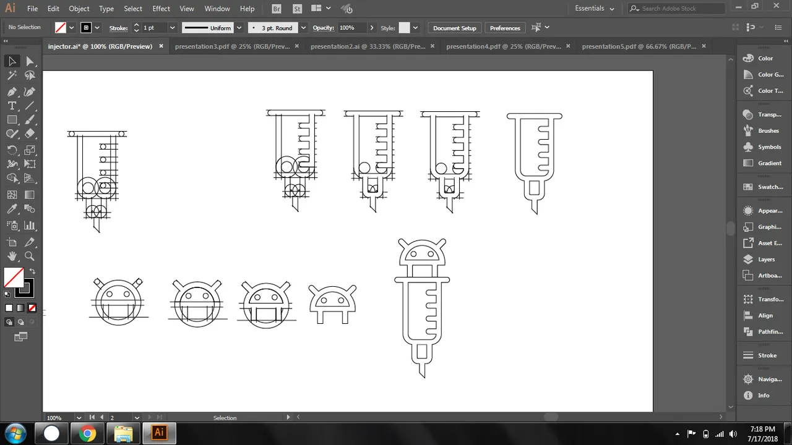Open the 100% zoom level dropdown

[x=77, y=418]
